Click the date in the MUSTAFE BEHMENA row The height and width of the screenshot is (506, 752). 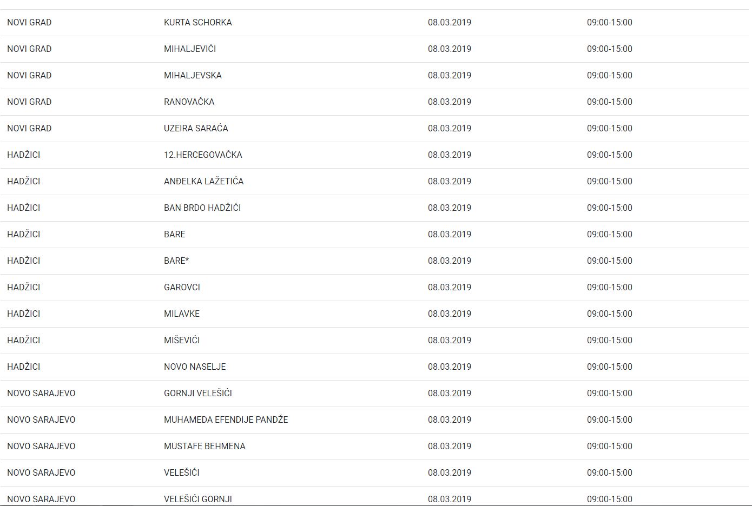pyautogui.click(x=449, y=447)
